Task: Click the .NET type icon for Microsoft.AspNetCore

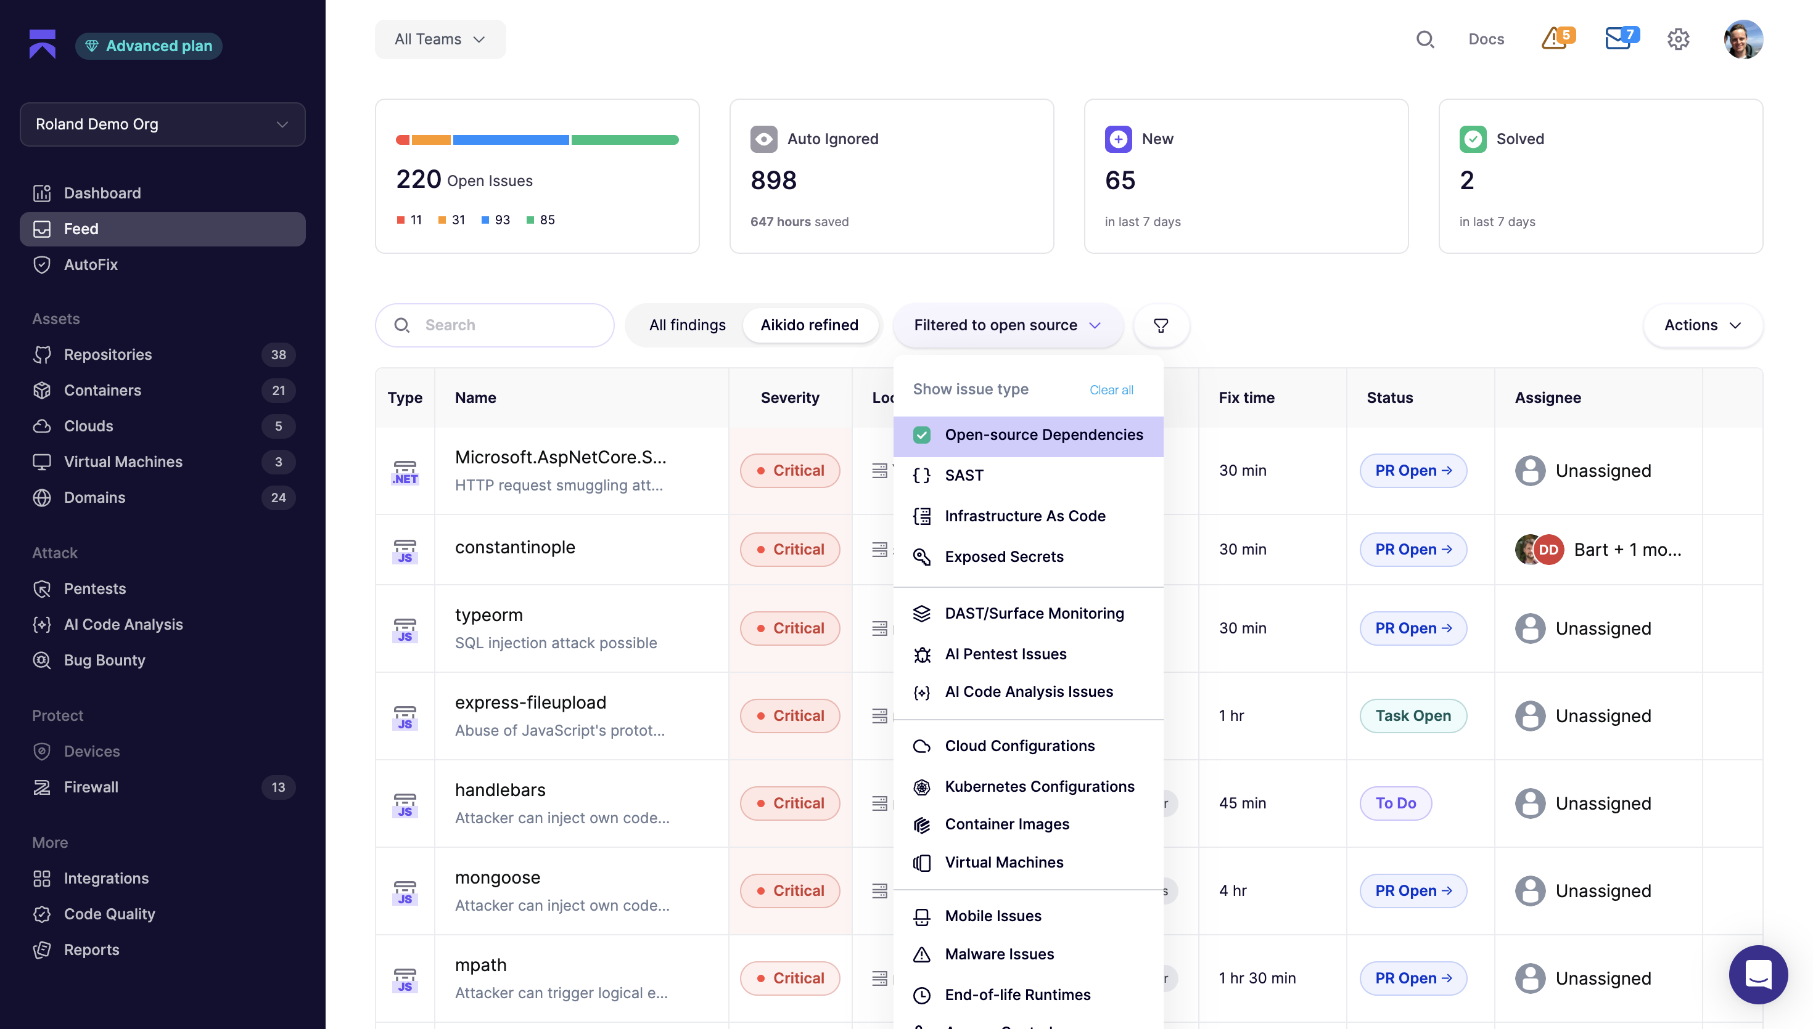Action: pos(405,472)
